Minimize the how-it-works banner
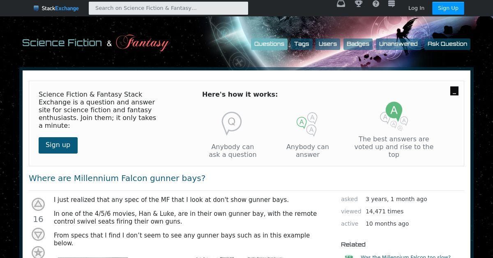The image size is (493, 258). pos(454,91)
